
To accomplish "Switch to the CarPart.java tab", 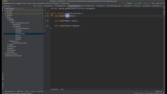I will [128, 6].
